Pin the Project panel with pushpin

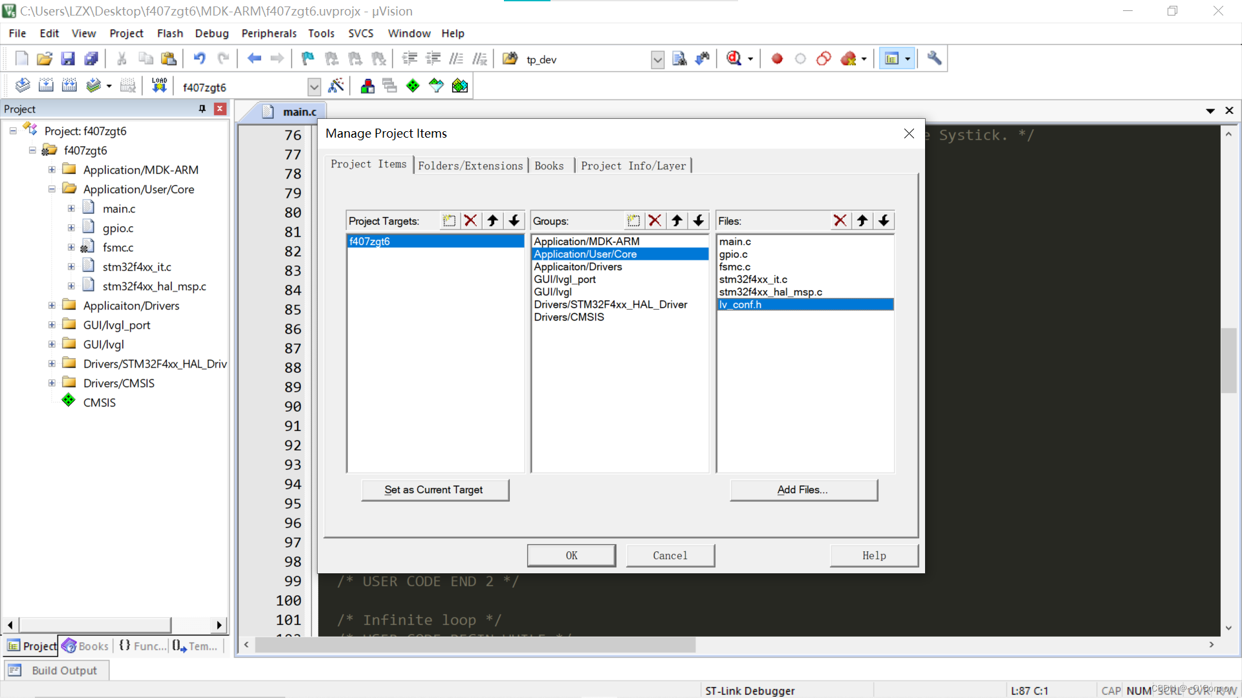[x=202, y=109]
